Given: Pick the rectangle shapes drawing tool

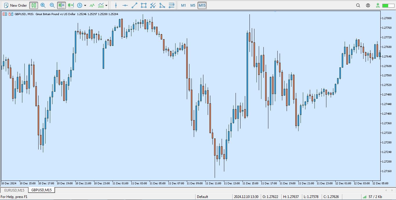Looking at the screenshot, I should click(x=144, y=5).
